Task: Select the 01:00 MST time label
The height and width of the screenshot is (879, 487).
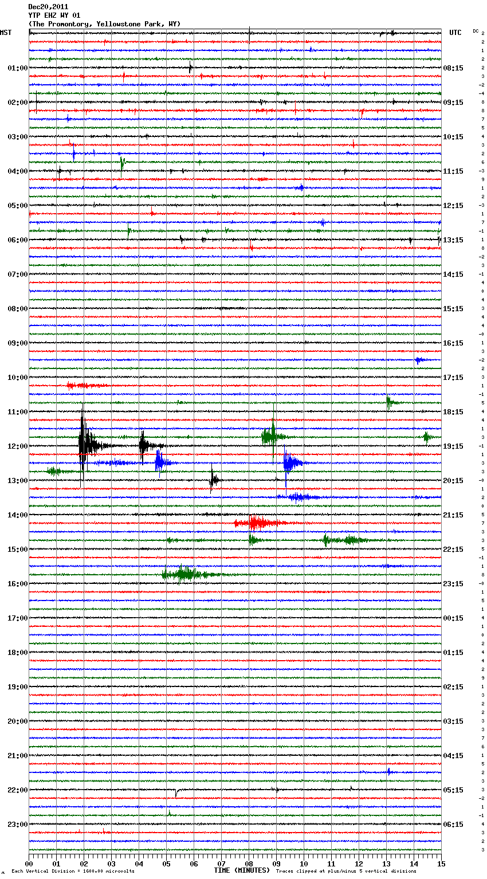Action: pyautogui.click(x=18, y=68)
